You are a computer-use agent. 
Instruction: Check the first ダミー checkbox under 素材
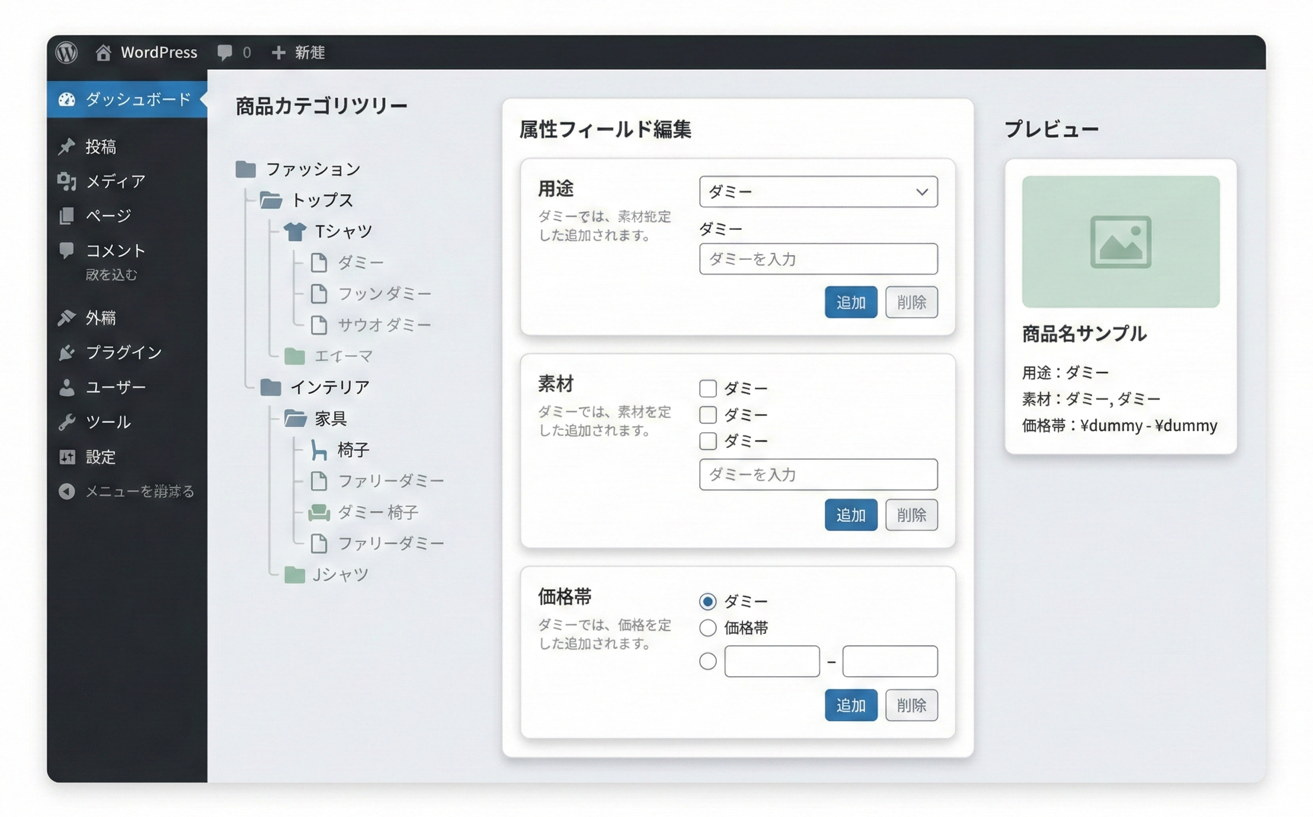tap(708, 388)
